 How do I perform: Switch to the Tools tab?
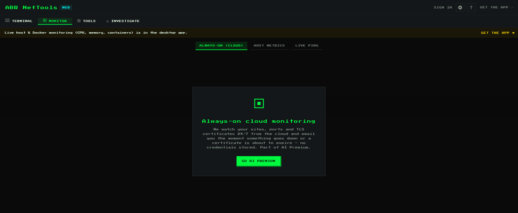coord(86,21)
